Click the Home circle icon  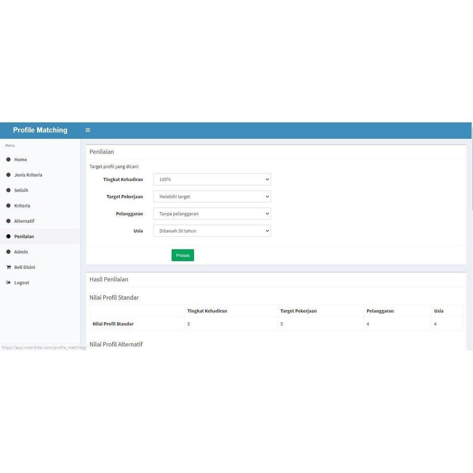8,159
